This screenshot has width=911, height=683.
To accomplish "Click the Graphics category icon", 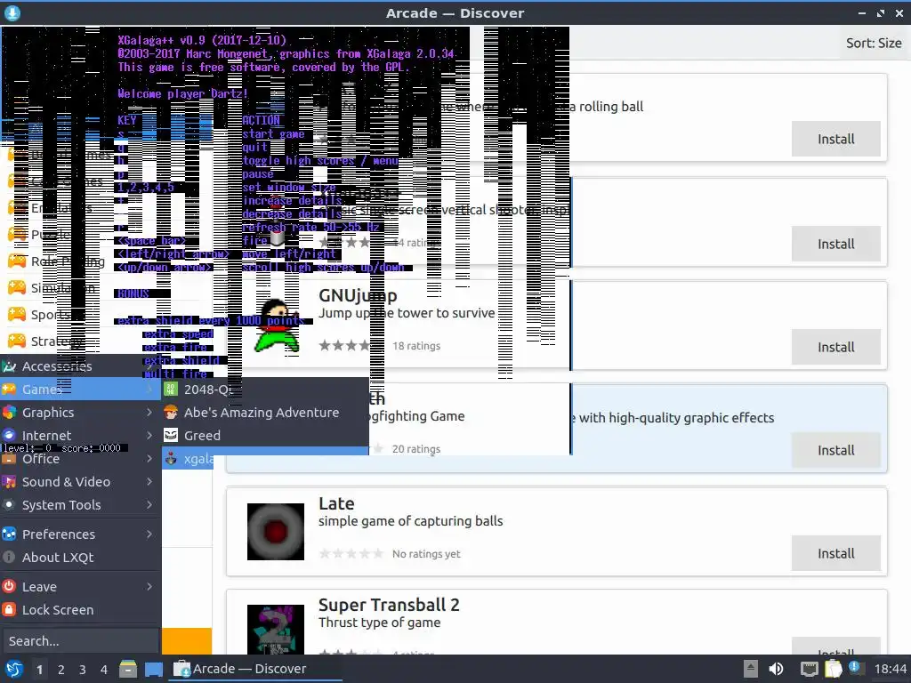I will click(9, 413).
